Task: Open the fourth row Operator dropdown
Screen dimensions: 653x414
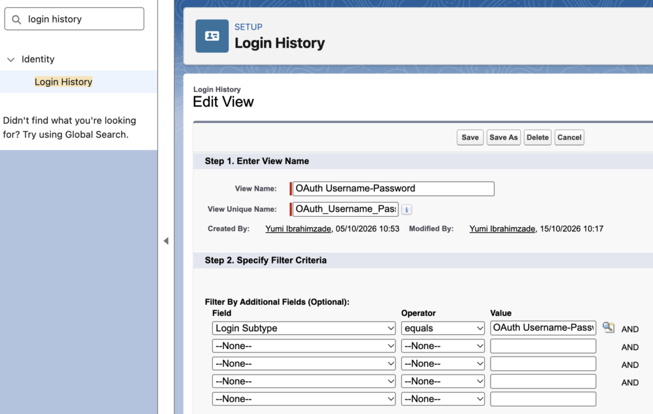Action: click(x=443, y=381)
